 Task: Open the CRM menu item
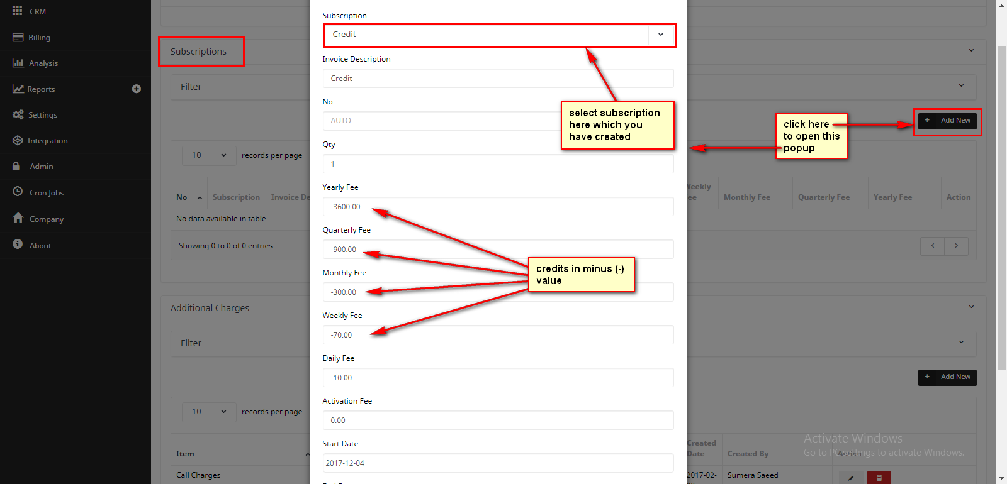pyautogui.click(x=38, y=12)
